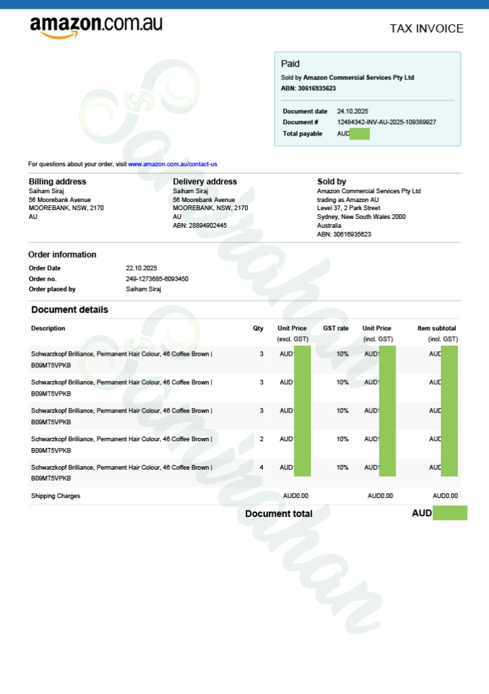This screenshot has width=489, height=694.
Task: Click the Document details heading
Action: point(70,310)
